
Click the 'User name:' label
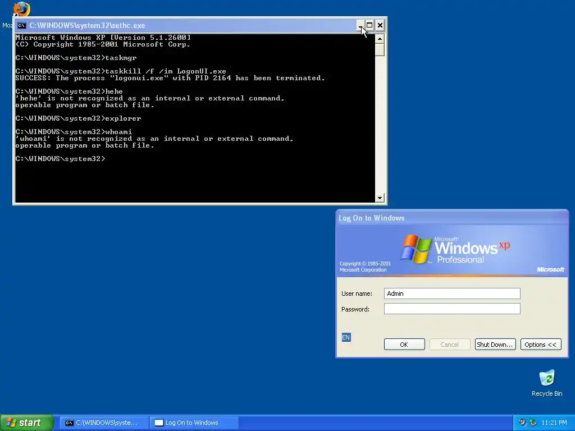point(357,294)
